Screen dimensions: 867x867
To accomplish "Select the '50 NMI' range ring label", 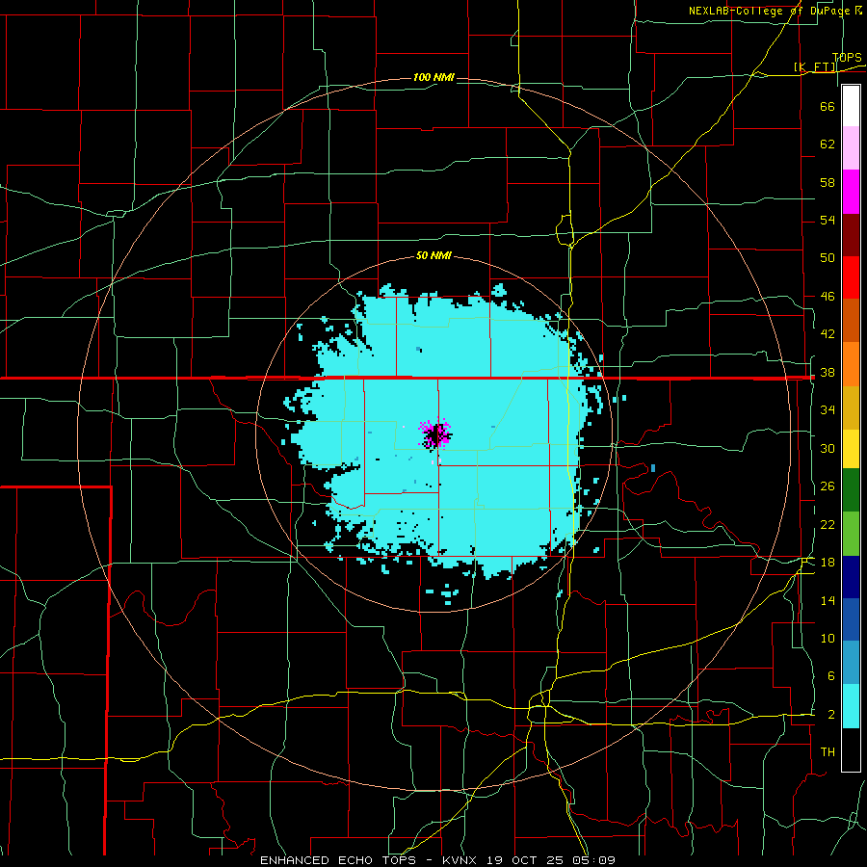I will pyautogui.click(x=433, y=255).
